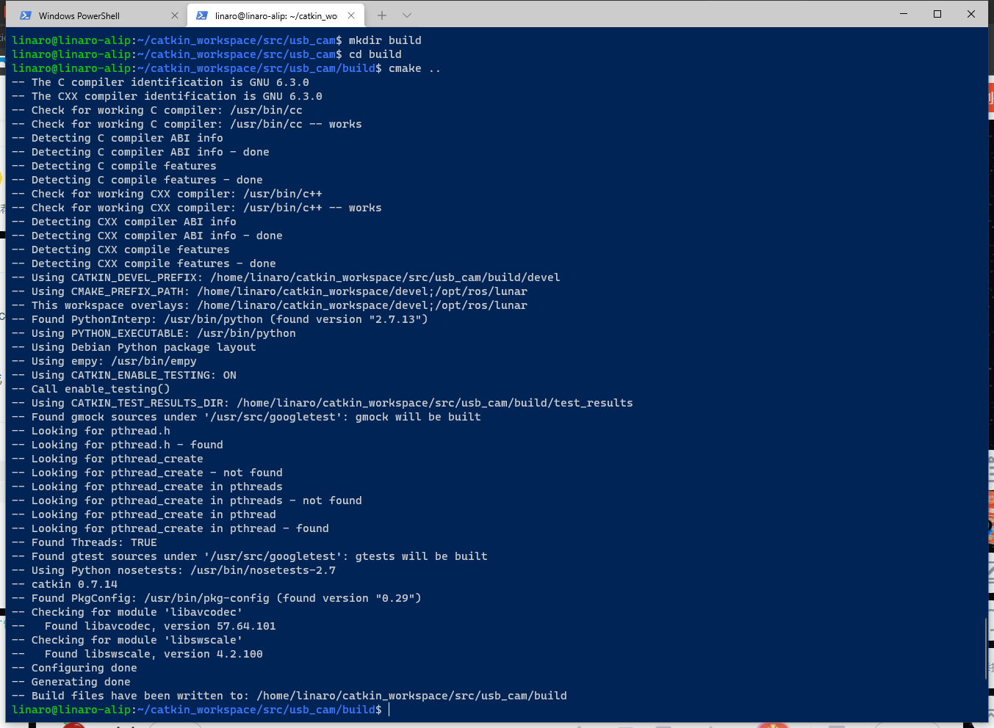The width and height of the screenshot is (994, 728).
Task: Click the terminal vertical scrollbar thumb
Action: [985, 648]
